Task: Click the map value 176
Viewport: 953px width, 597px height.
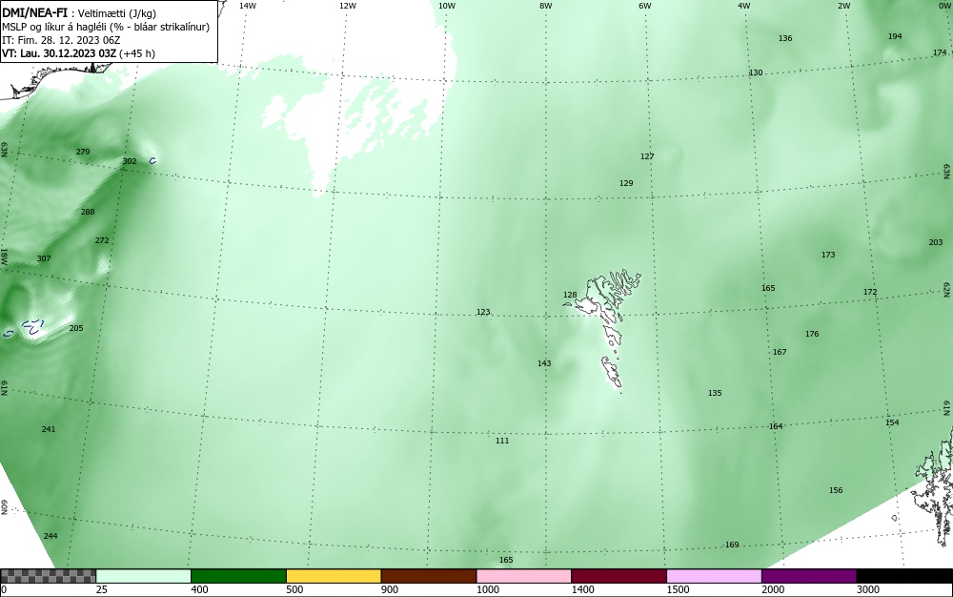Action: 812,334
